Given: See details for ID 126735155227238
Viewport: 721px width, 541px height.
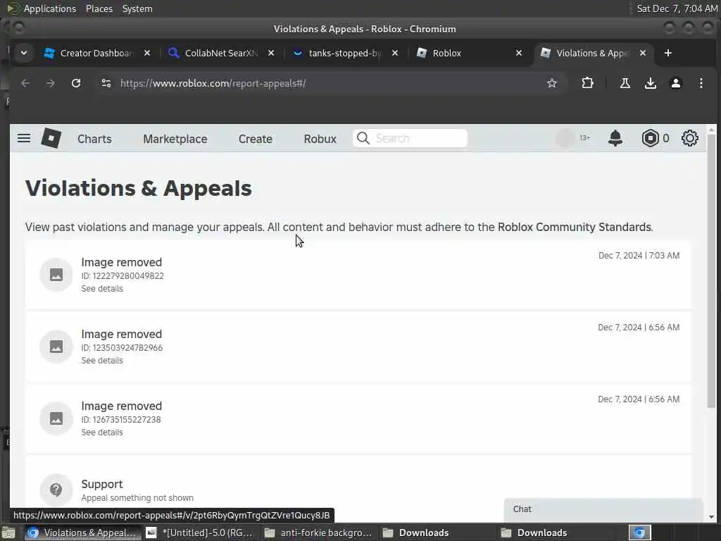Looking at the screenshot, I should (102, 432).
